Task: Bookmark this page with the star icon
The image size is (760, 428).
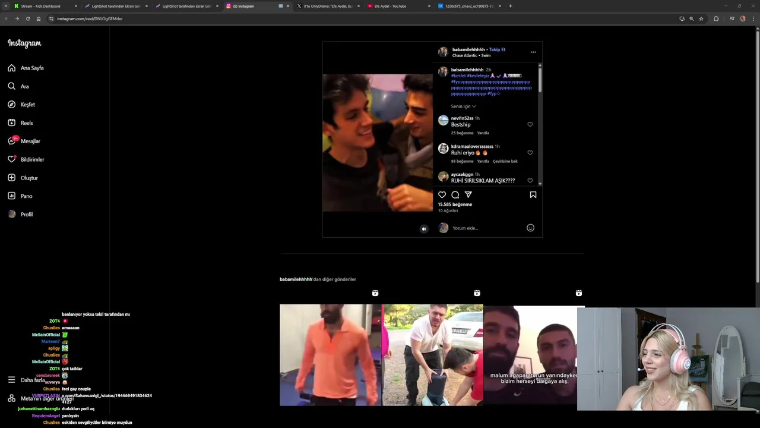Action: coord(701,18)
